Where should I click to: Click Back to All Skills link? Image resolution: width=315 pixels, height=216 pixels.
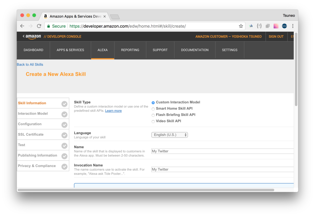pos(30,64)
